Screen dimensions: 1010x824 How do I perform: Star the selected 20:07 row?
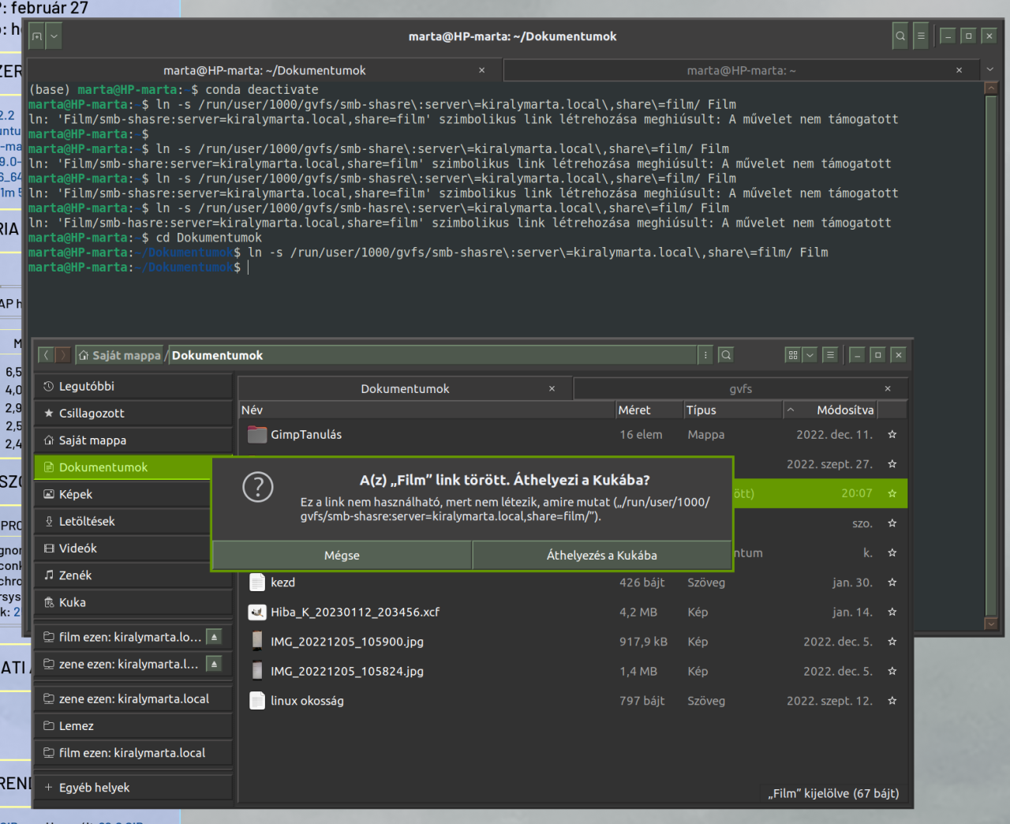(x=892, y=493)
